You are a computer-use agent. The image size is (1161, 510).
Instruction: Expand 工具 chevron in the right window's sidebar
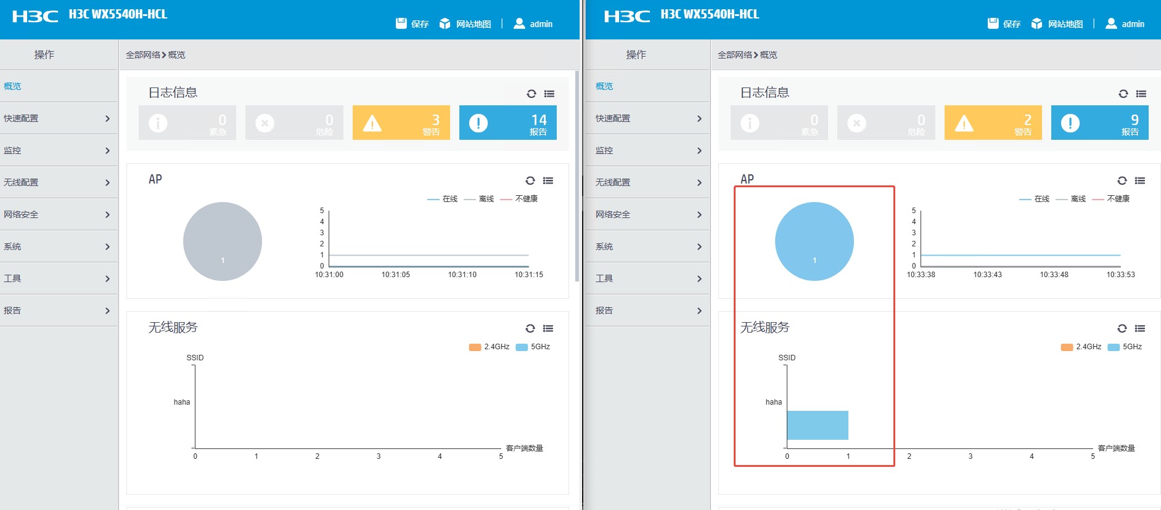(699, 278)
